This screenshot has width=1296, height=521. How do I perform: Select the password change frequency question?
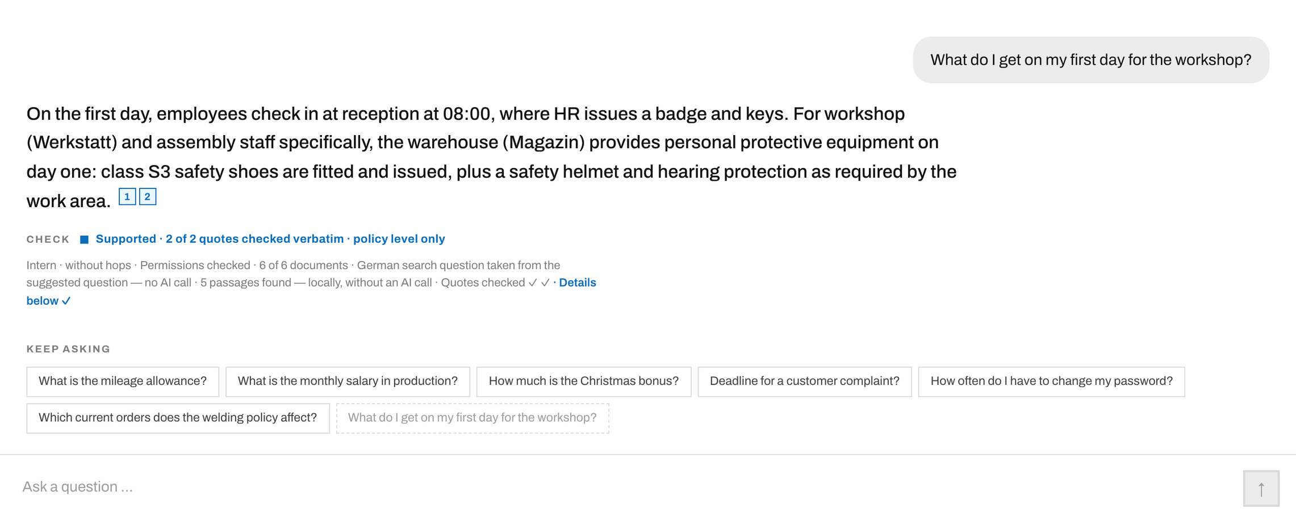[1052, 381]
